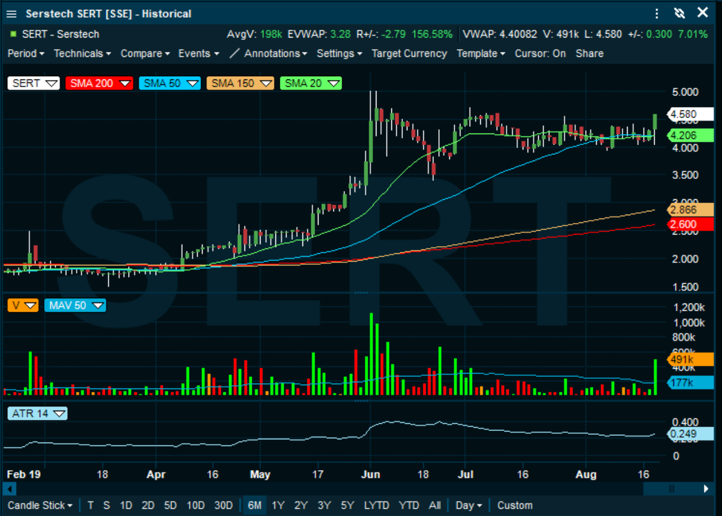This screenshot has width=722, height=516.
Task: Click the green SERT instrument square icon
Action: coord(13,34)
